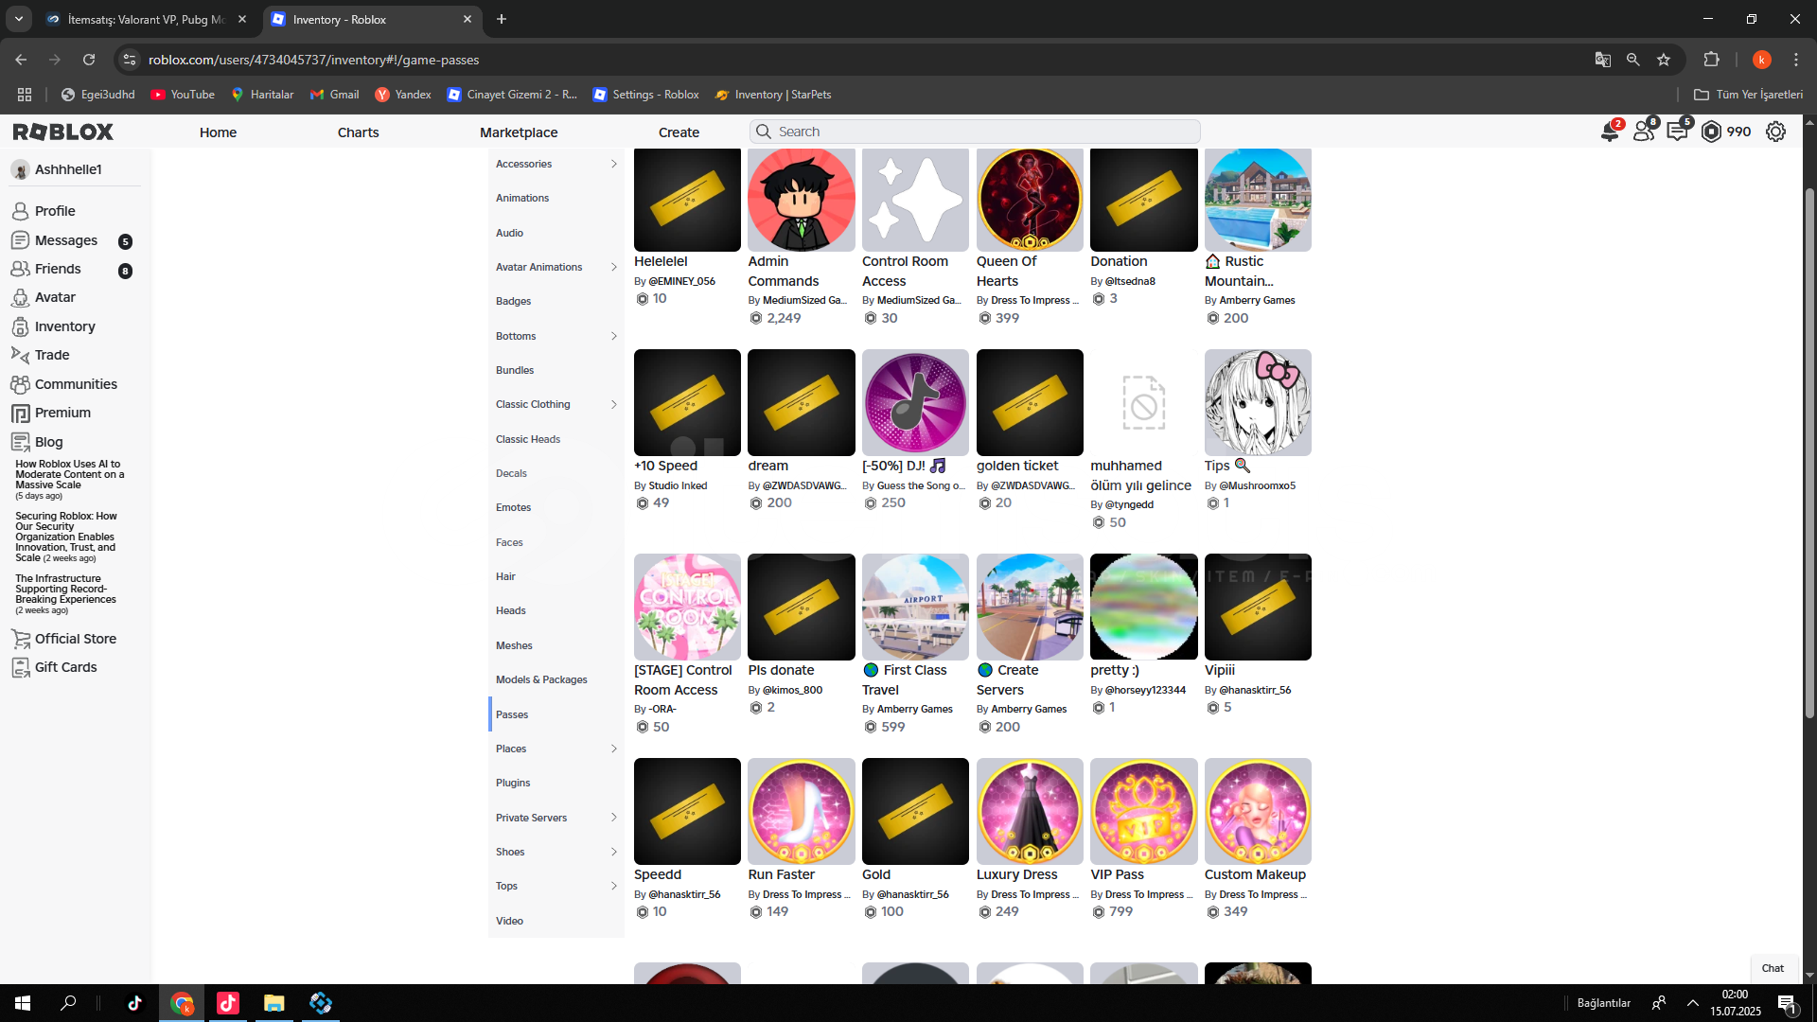Open Communities in left sidebar
Screen dimensions: 1817x1022
pyautogui.click(x=76, y=384)
